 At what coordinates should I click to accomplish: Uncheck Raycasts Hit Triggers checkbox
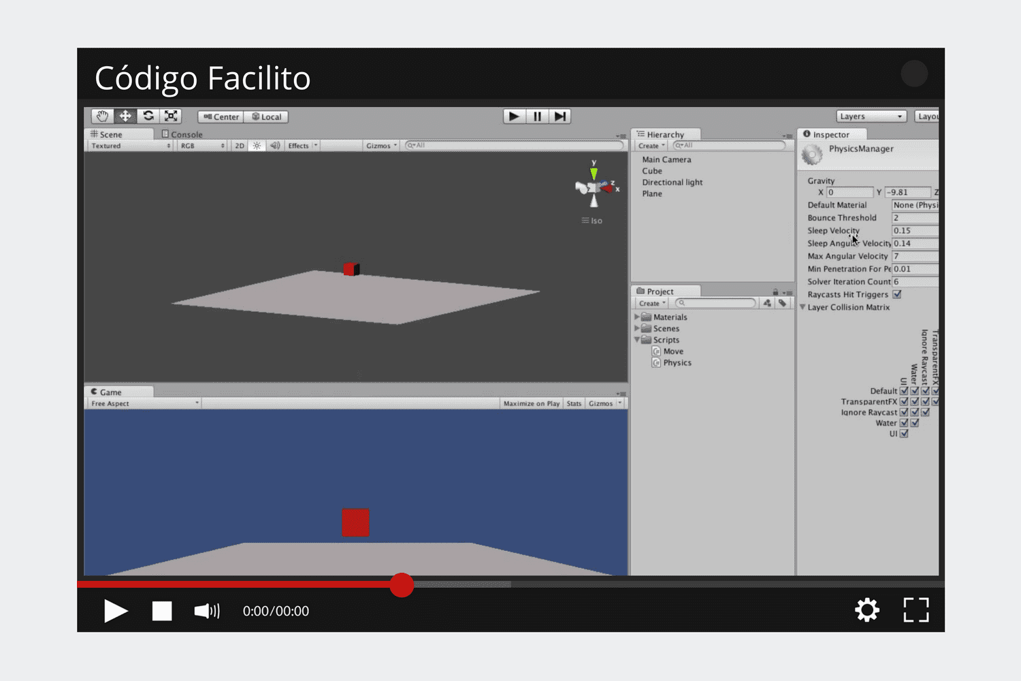click(x=897, y=295)
